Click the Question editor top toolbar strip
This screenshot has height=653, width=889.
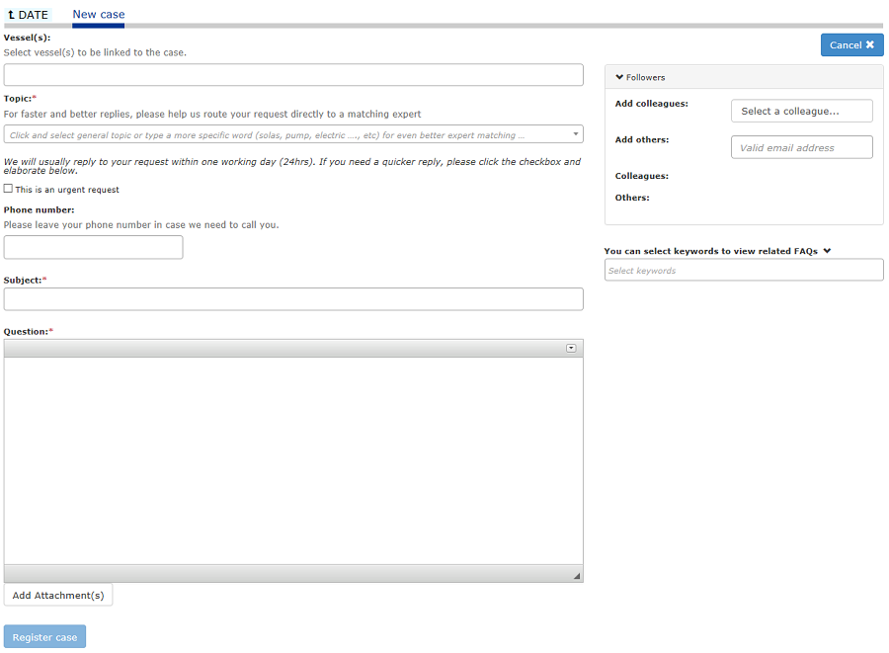click(277, 349)
